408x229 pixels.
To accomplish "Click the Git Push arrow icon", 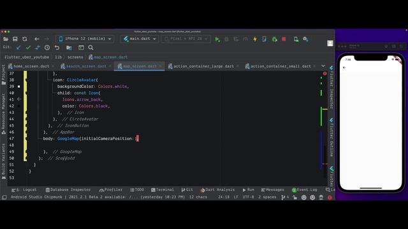I will click(38, 48).
